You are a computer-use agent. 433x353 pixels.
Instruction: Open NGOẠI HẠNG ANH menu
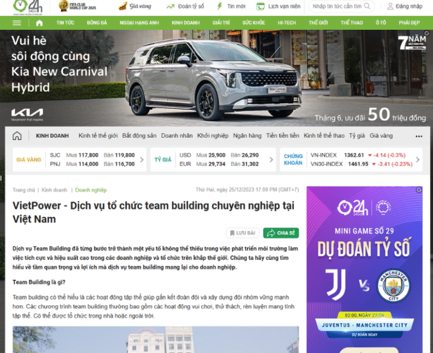139,23
